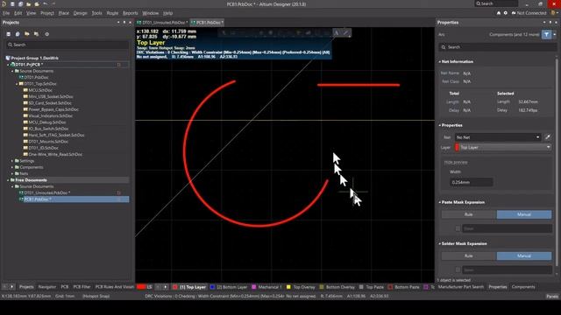Open the Net dropdown showing No Net
Screen dimensions: 561x315
pyautogui.click(x=498, y=137)
